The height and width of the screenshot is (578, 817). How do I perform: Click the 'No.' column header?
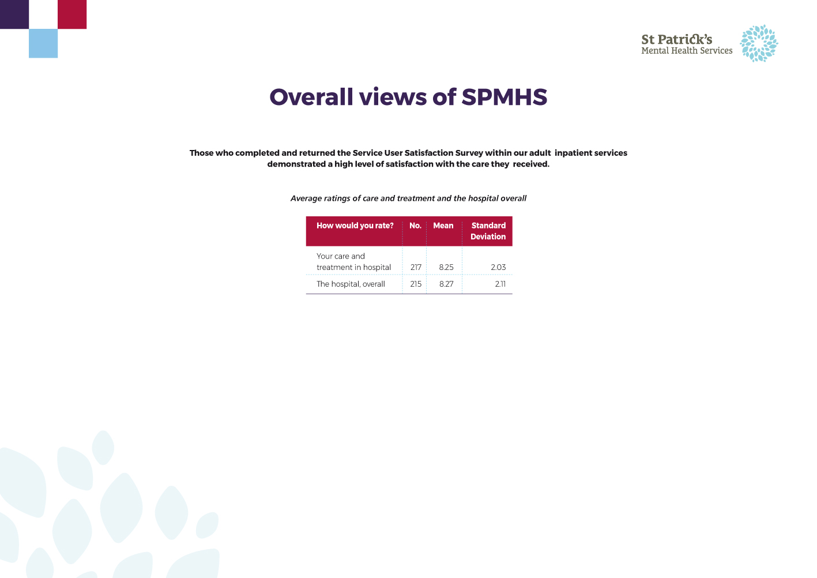coord(415,226)
